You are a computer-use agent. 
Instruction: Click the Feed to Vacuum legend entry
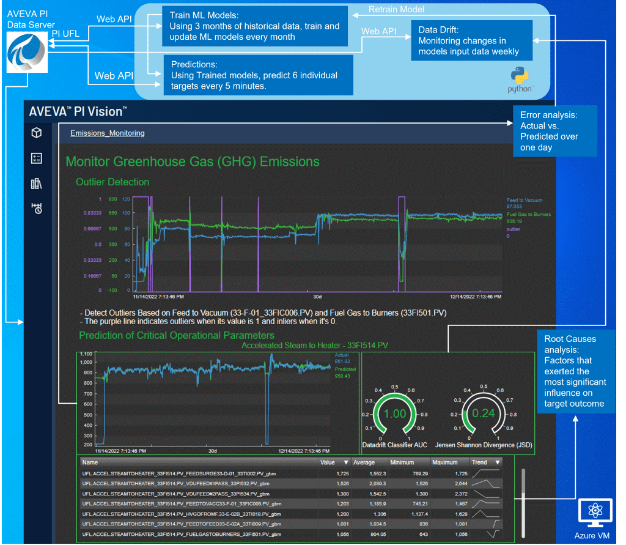tap(524, 203)
